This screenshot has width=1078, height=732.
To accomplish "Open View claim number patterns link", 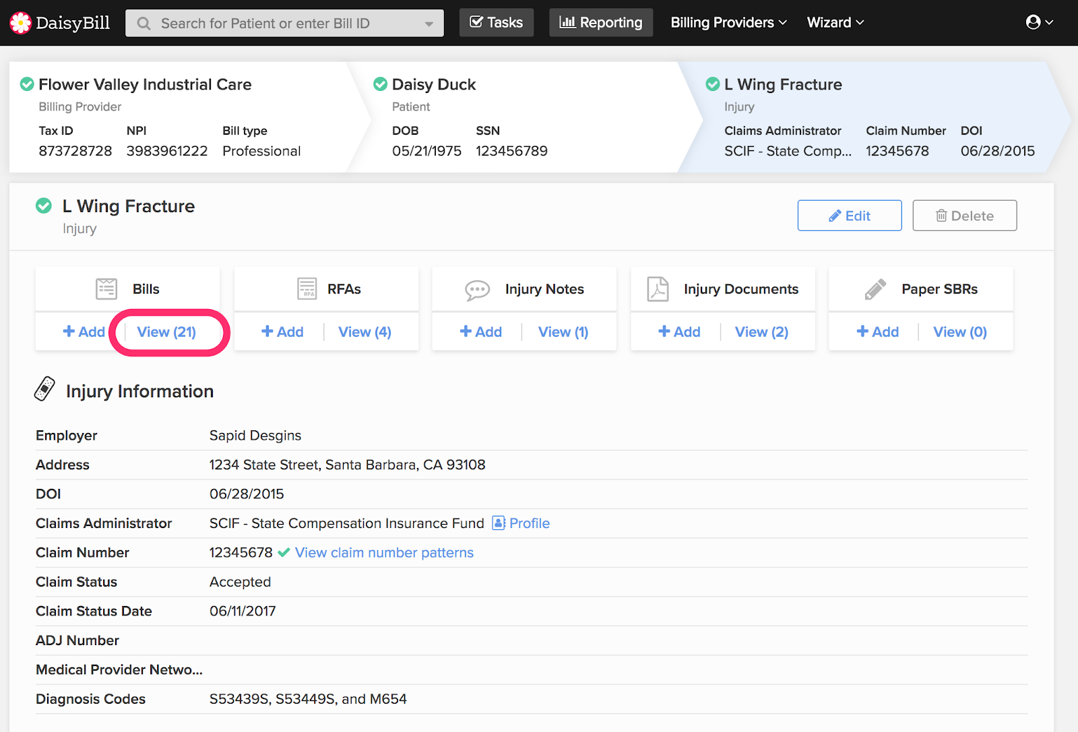I will [x=384, y=553].
